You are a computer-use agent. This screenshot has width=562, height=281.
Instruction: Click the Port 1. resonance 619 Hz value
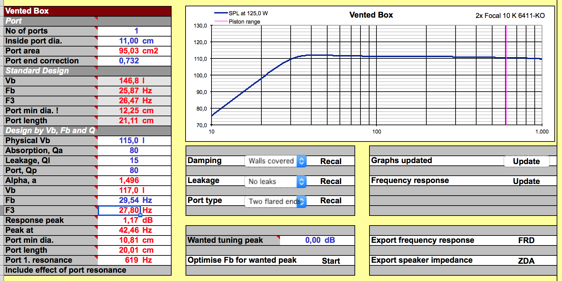(134, 260)
